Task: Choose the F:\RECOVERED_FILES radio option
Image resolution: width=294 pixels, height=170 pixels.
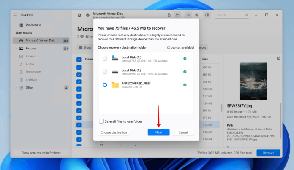Action: coord(105,85)
